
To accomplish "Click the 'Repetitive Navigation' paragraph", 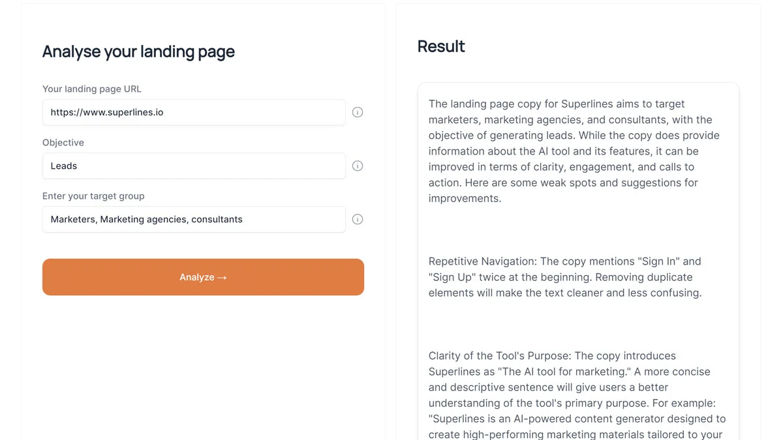I will coord(565,277).
